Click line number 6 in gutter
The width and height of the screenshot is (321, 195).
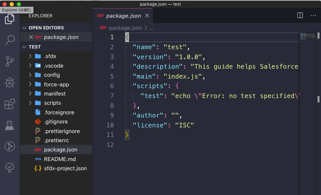pos(112,86)
